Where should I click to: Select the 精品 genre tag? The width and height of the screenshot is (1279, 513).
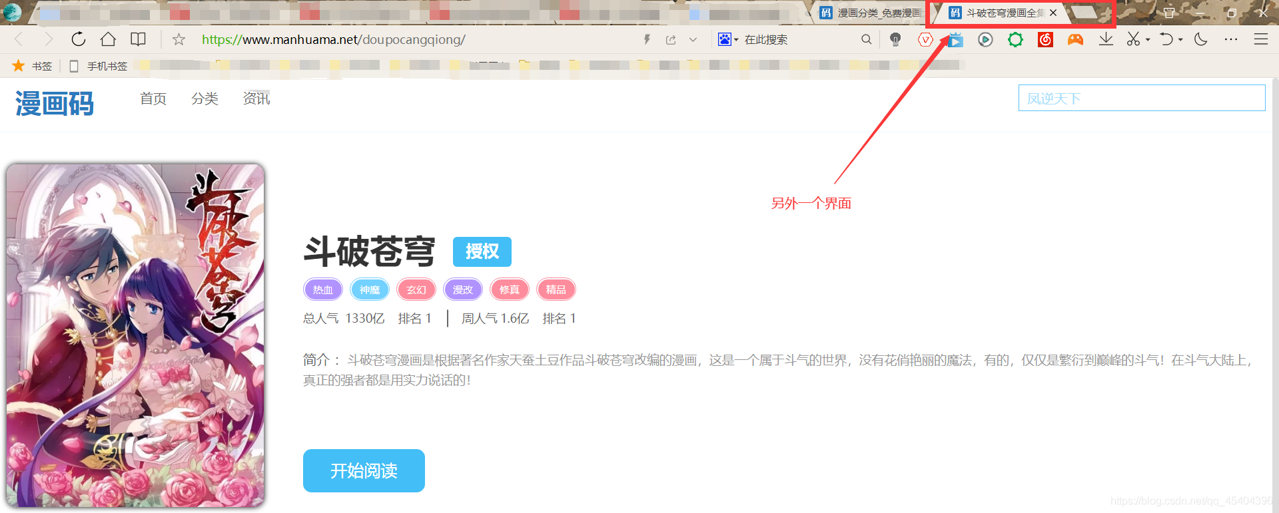tap(556, 289)
